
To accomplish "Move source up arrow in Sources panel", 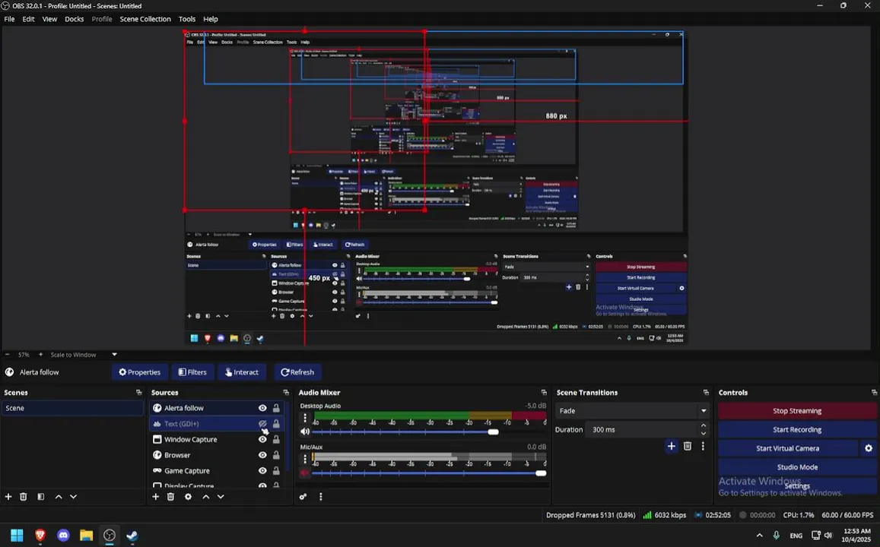I will point(206,497).
